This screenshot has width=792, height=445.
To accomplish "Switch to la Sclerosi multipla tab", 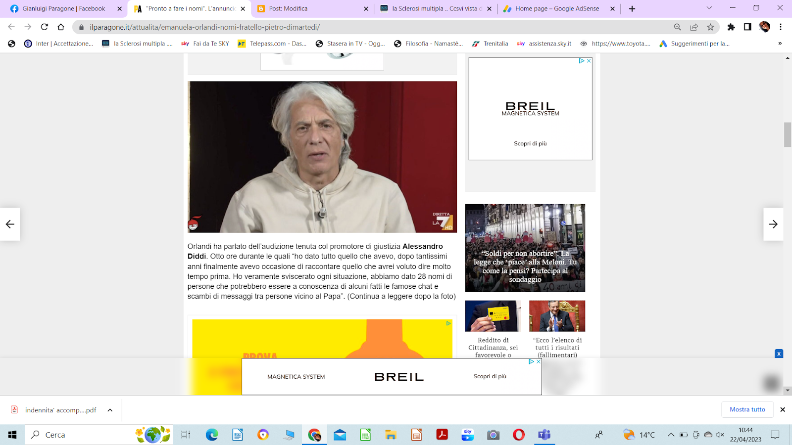I will 437,8.
